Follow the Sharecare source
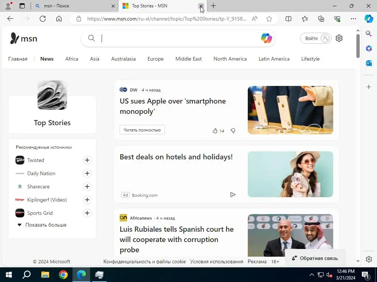The width and height of the screenshot is (377, 282). [x=87, y=186]
